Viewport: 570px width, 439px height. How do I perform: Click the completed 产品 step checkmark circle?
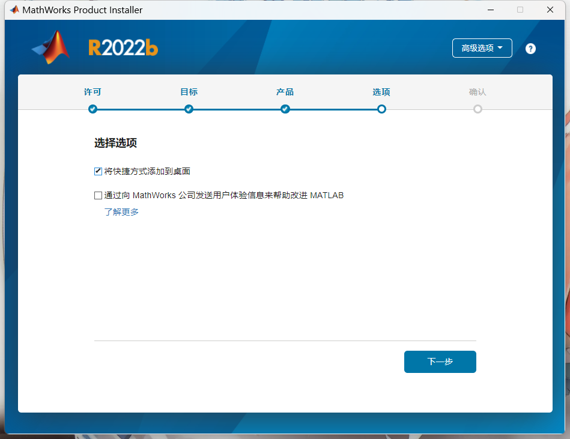coord(285,109)
